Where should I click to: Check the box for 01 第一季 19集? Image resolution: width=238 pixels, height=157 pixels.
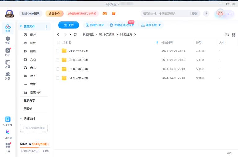tap(58, 51)
